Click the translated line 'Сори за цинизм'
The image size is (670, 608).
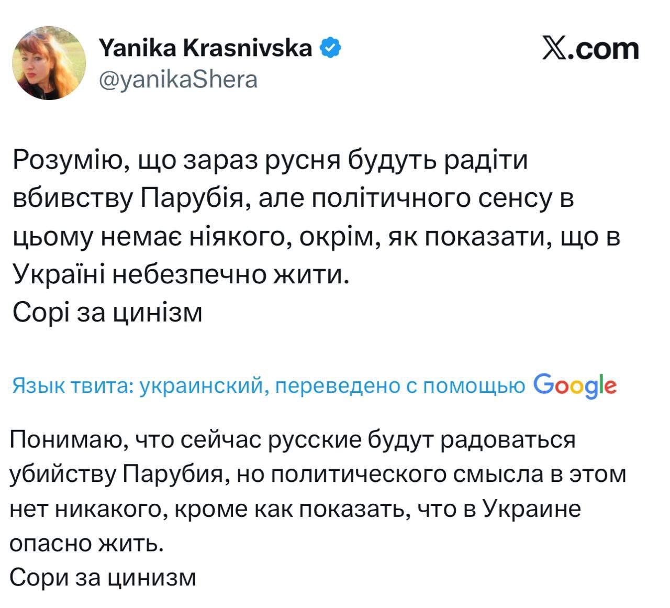[103, 578]
